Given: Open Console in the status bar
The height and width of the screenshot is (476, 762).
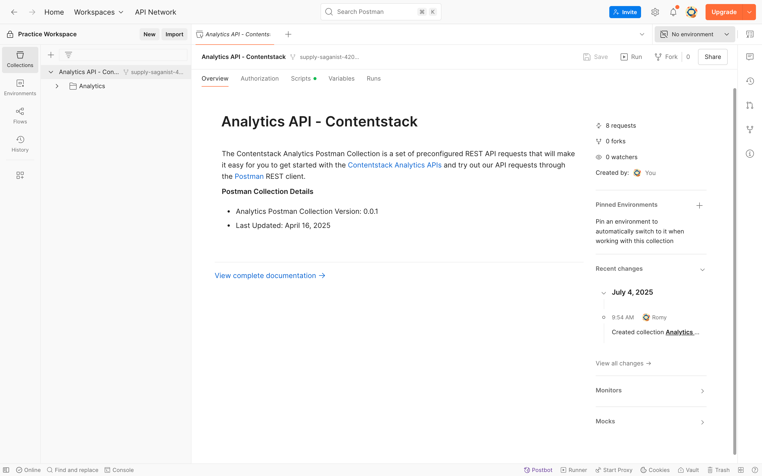Looking at the screenshot, I should [x=119, y=470].
